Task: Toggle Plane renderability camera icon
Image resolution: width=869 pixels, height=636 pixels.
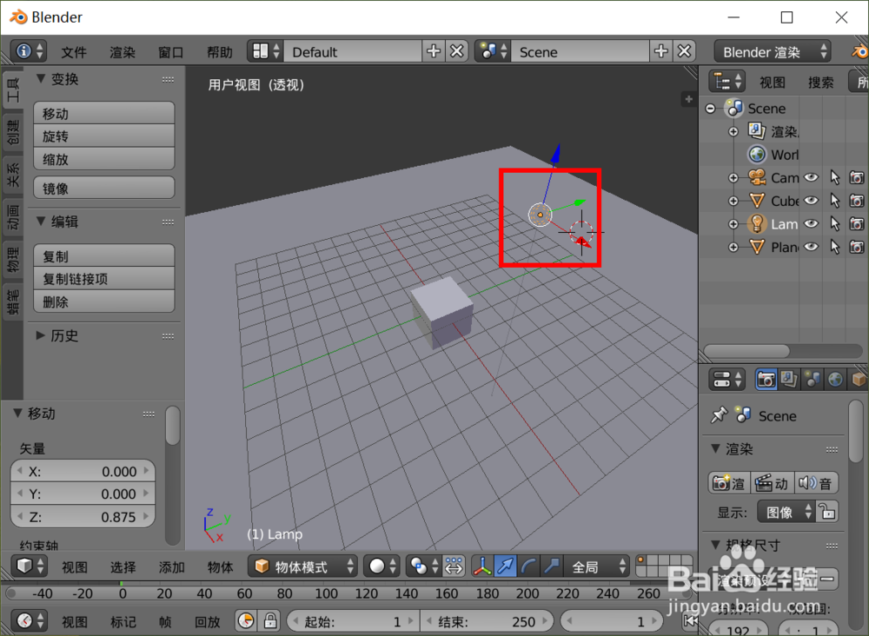Action: click(857, 247)
